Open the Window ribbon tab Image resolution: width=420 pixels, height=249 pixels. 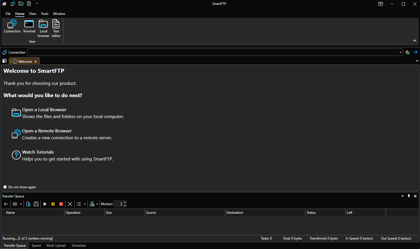click(x=59, y=14)
